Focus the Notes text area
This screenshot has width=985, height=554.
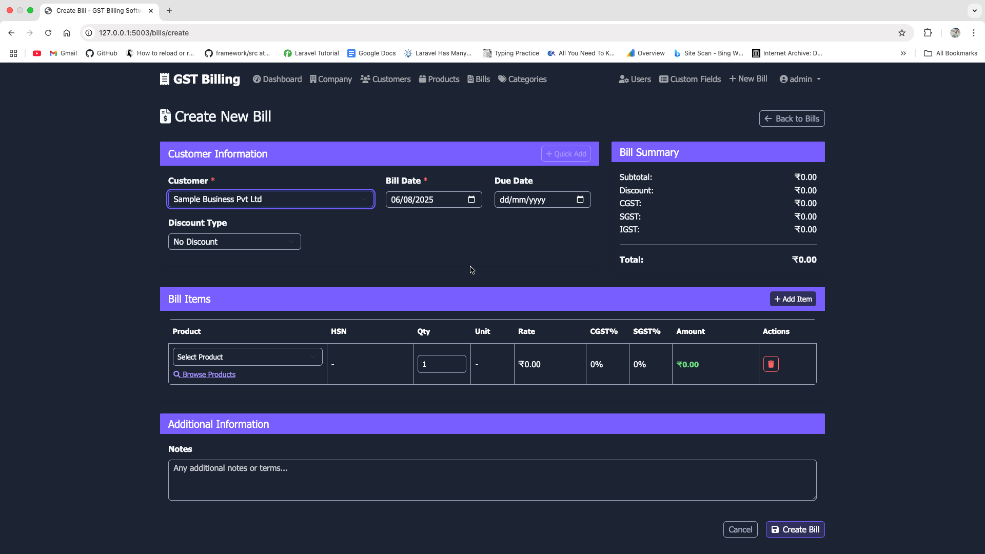coord(492,480)
